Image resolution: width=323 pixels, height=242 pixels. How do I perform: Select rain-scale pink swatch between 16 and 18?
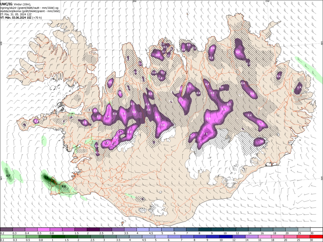pyautogui.click(x=265, y=236)
